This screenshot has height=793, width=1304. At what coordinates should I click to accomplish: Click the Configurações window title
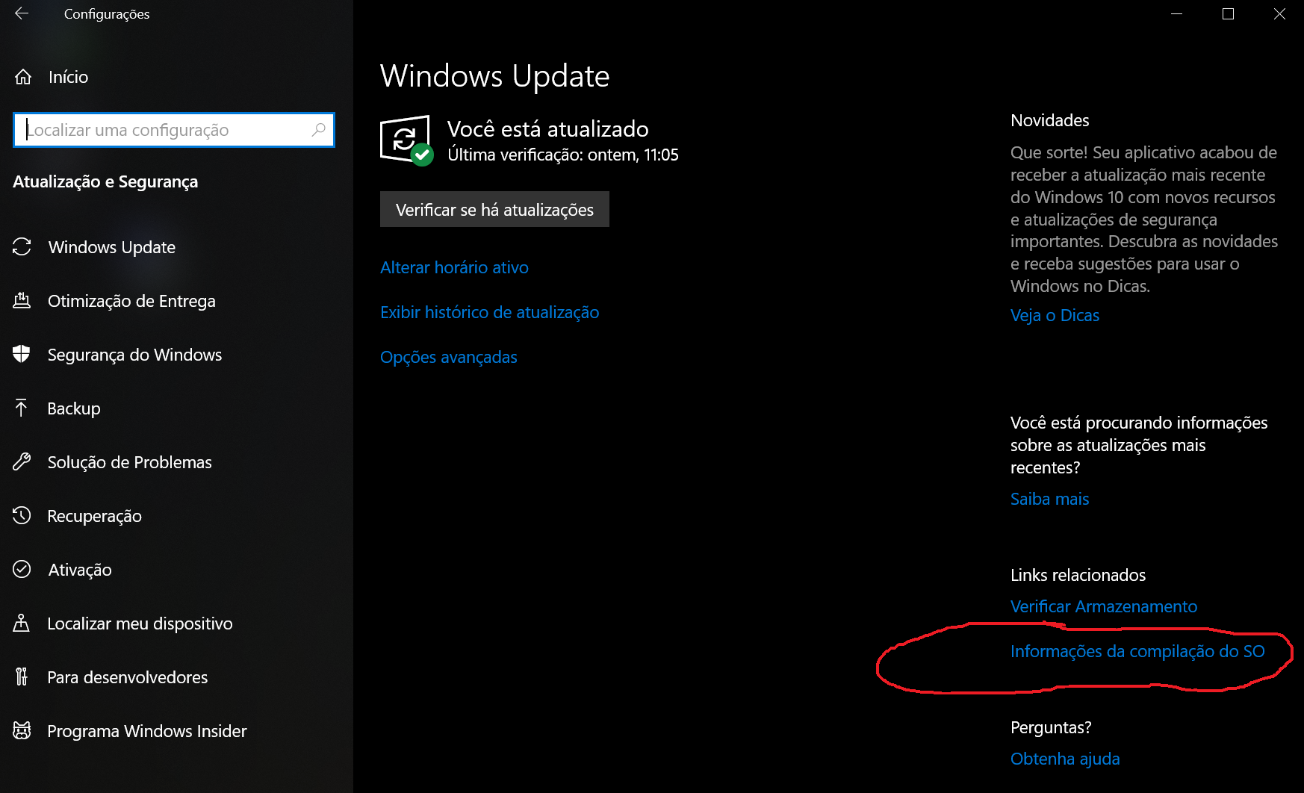pos(107,14)
